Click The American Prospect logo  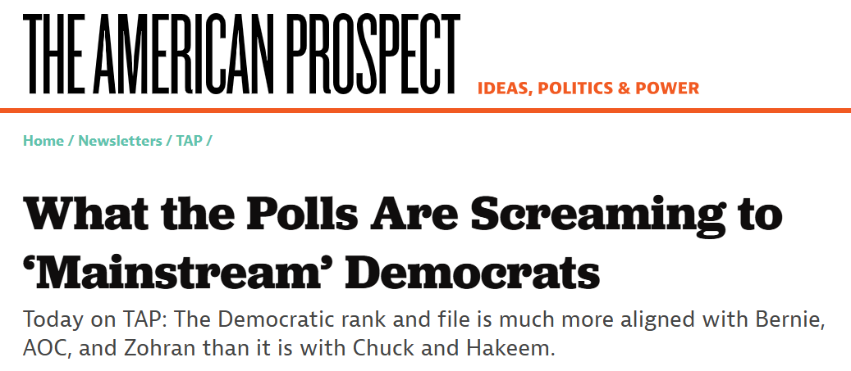click(241, 53)
